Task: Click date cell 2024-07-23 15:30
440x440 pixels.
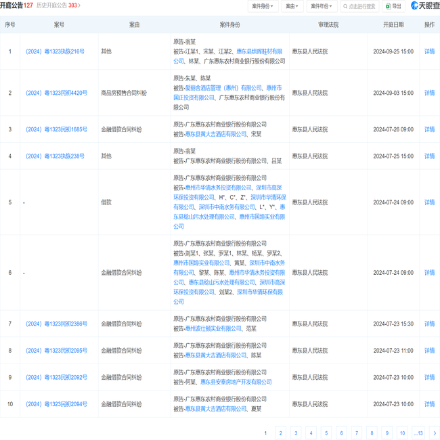Action: click(x=393, y=324)
